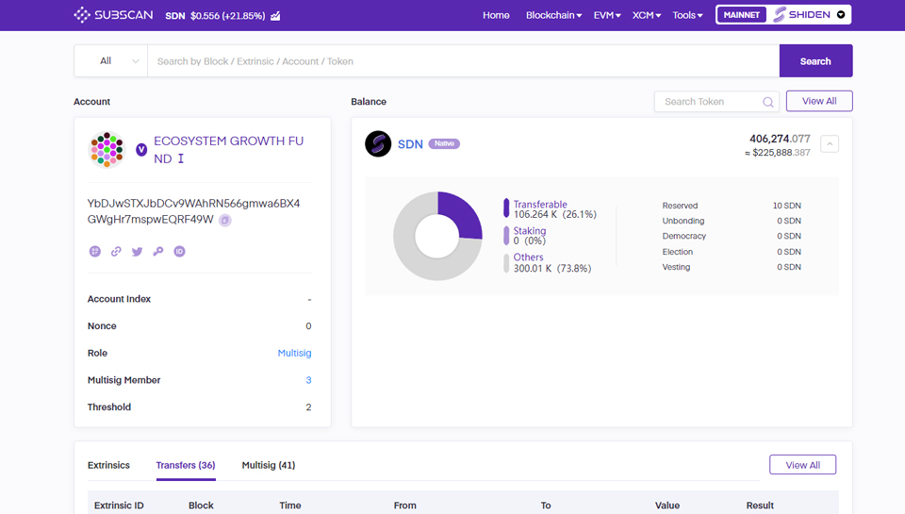The image size is (905, 514).
Task: Click the purple Search button
Action: point(815,61)
